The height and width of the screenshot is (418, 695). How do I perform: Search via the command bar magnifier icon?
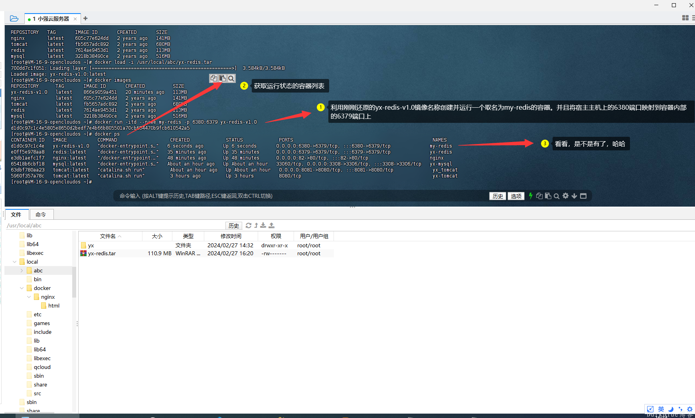click(557, 196)
